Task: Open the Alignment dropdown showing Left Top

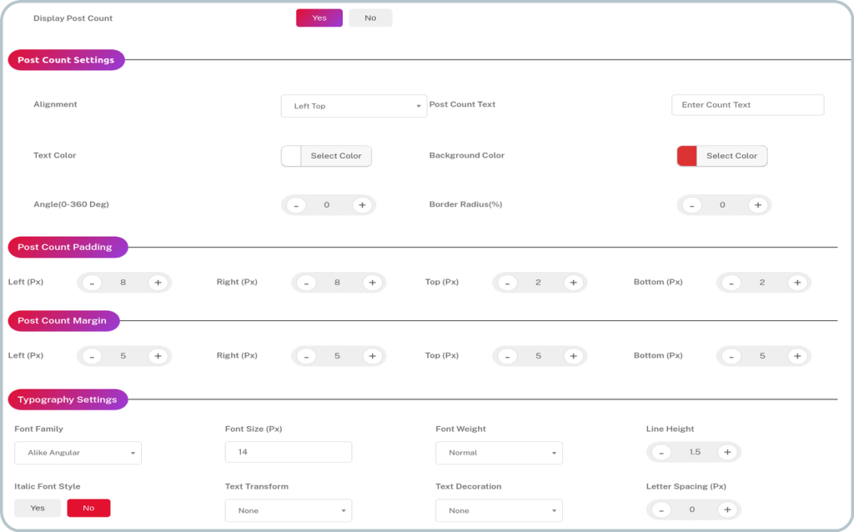Action: 354,106
